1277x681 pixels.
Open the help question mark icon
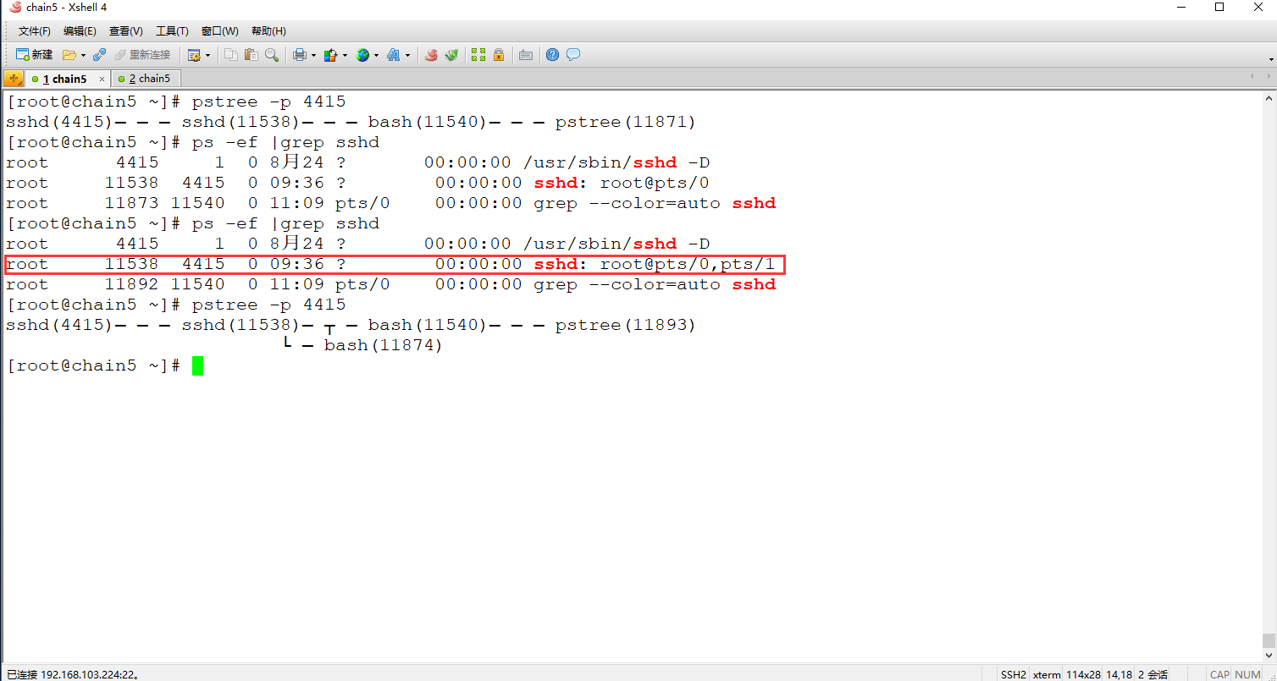(552, 54)
